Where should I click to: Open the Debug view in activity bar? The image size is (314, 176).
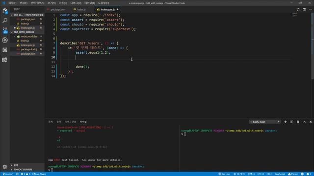click(5, 40)
